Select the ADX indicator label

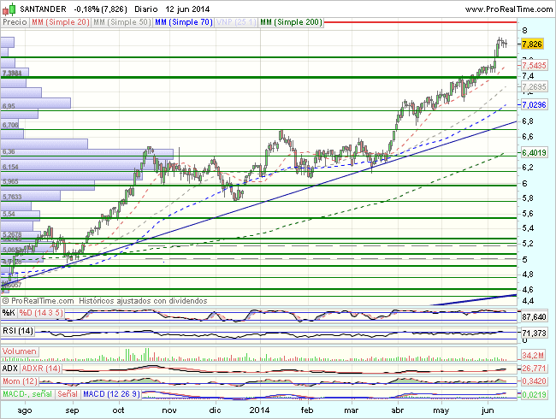point(10,367)
